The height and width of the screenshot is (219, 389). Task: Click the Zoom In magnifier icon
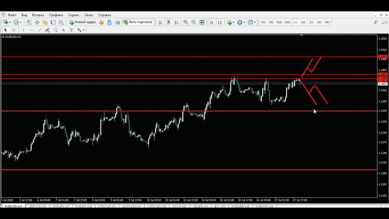185,23
